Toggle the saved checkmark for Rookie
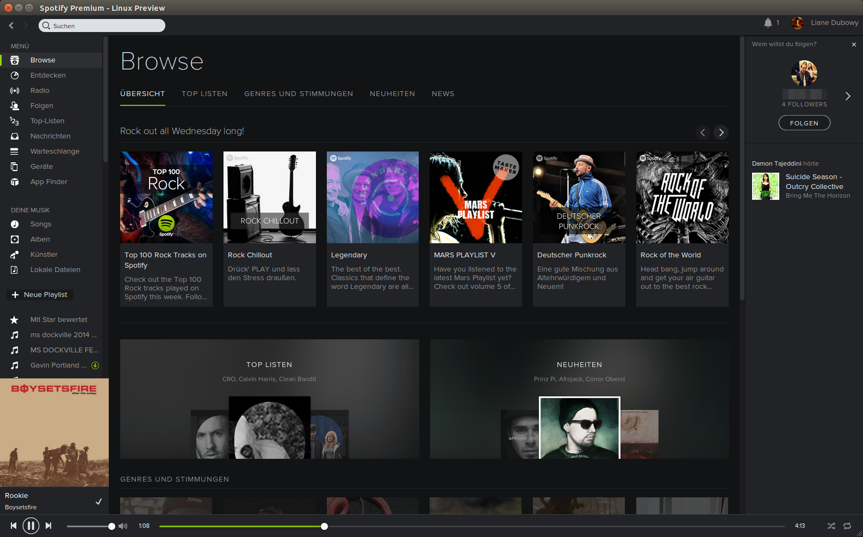This screenshot has width=863, height=537. (98, 502)
